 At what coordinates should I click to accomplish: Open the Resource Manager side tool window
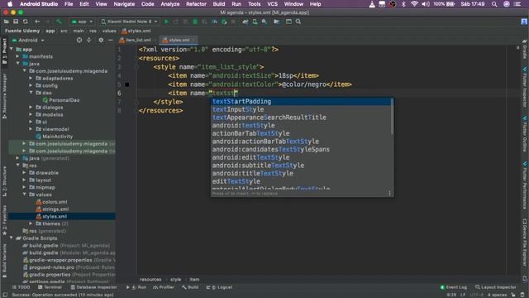tap(4, 96)
